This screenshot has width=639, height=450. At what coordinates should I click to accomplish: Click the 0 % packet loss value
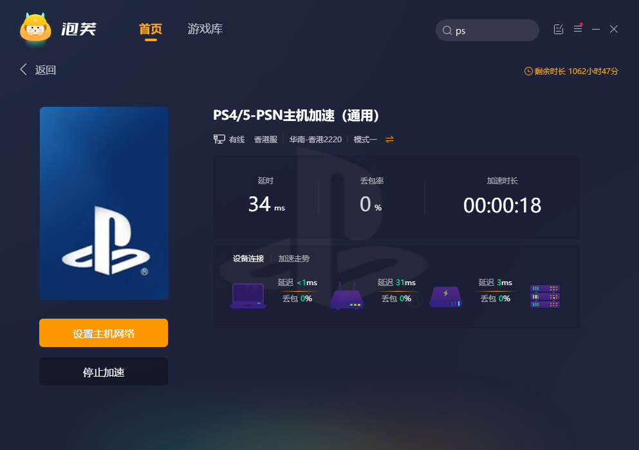point(371,204)
